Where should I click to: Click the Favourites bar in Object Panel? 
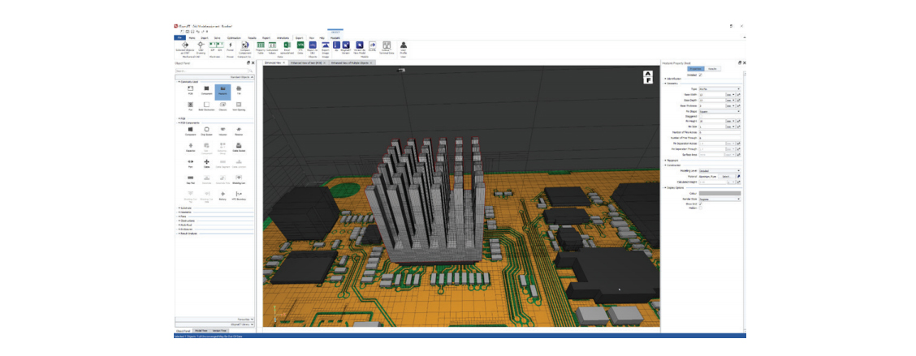pos(215,320)
